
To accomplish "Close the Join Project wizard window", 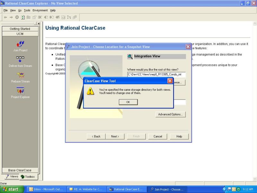I will pos(188,47).
